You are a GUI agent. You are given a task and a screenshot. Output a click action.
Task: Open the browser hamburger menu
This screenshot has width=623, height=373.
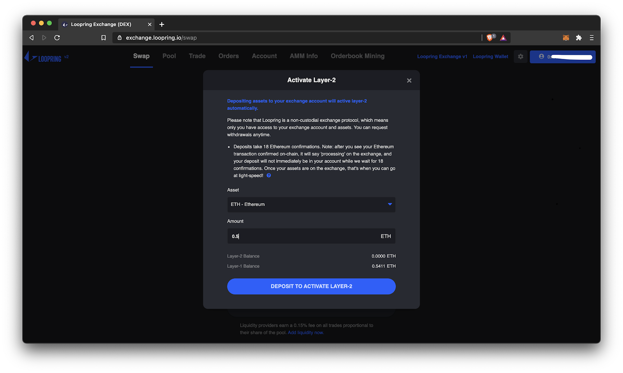[591, 38]
